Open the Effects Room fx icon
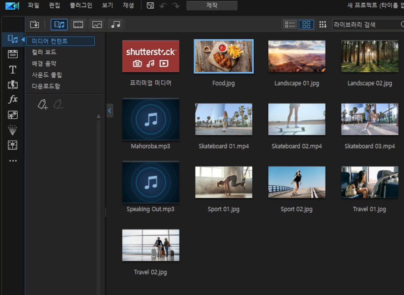This screenshot has height=295, width=404. pyautogui.click(x=13, y=99)
